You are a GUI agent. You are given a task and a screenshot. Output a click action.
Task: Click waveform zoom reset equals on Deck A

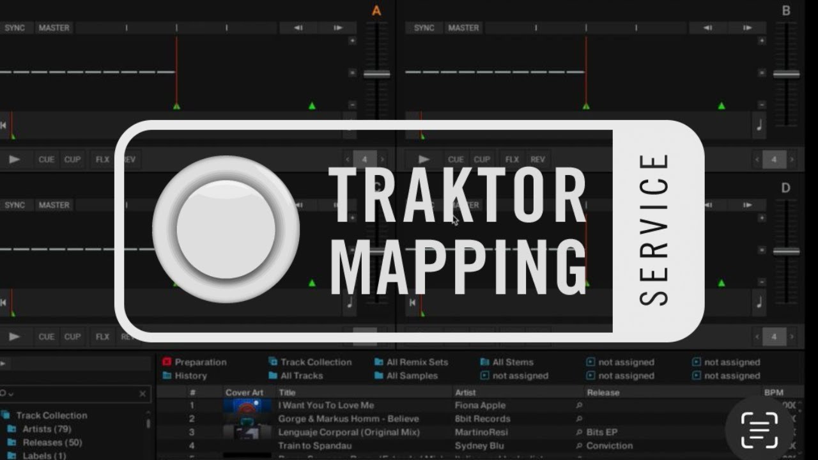352,73
